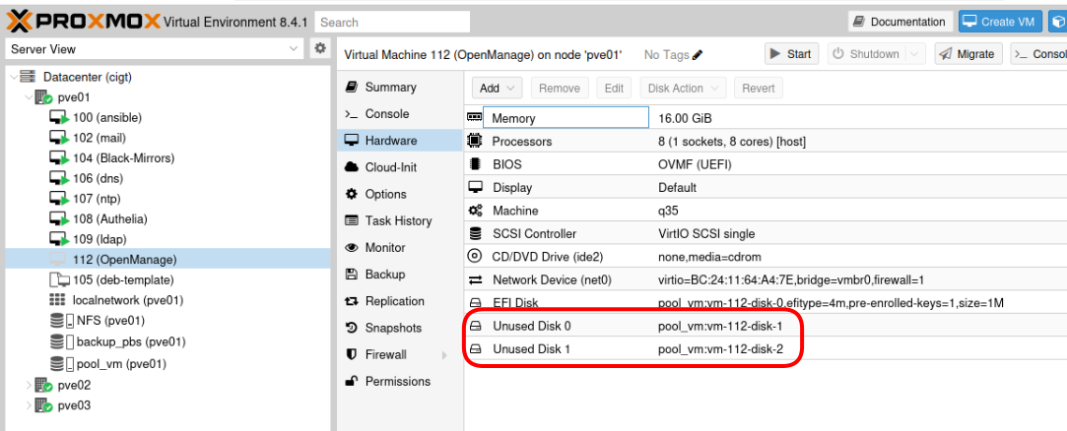
Task: Click the SCSI Controller database icon
Action: pos(475,234)
